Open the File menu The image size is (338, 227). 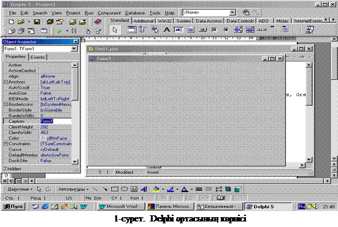[x=12, y=13]
